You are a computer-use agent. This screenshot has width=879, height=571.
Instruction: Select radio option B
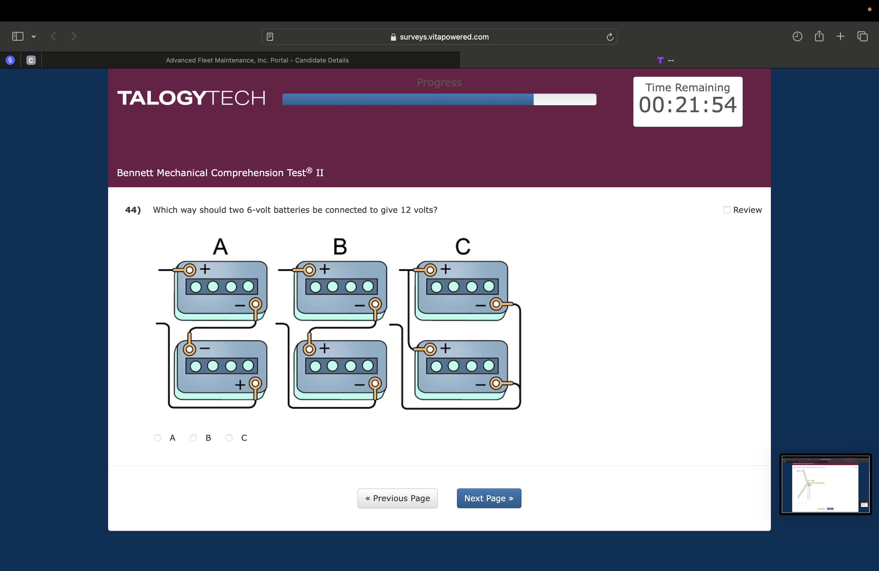(193, 438)
